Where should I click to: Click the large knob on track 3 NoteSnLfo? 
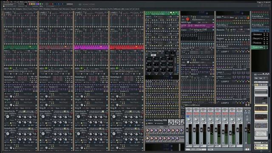78,116
